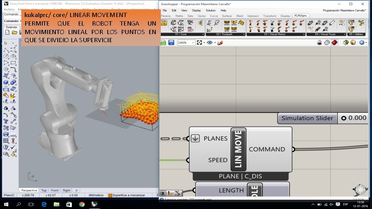Open Grasshopper's File menu

point(165,10)
